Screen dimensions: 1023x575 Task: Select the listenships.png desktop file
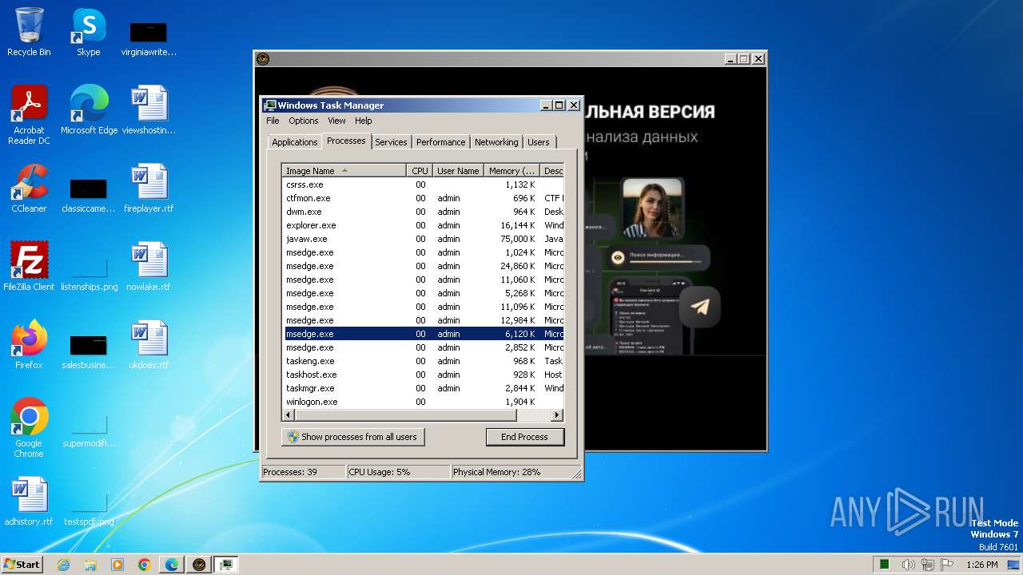point(89,273)
